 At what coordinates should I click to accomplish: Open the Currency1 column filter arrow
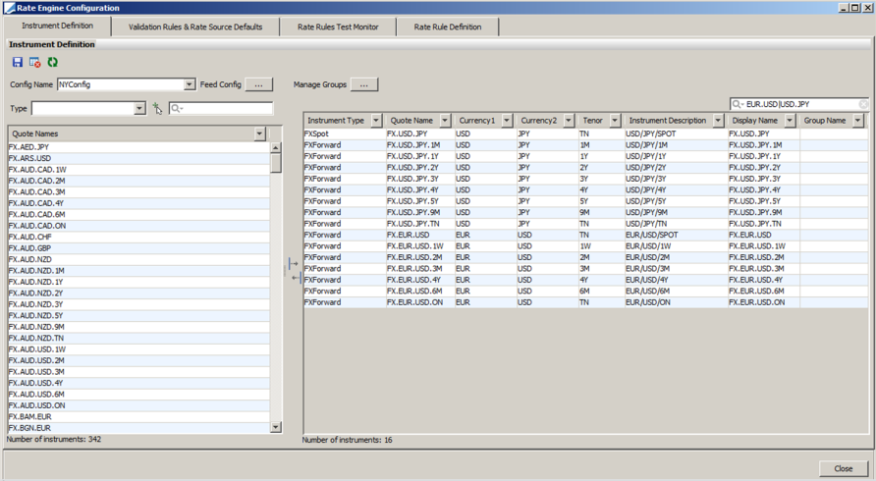pos(507,120)
